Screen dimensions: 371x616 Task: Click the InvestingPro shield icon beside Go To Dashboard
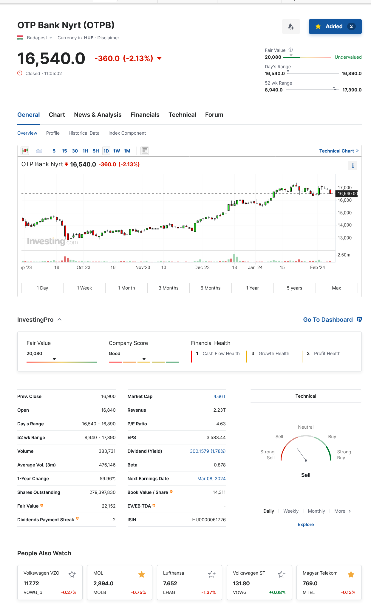359,320
